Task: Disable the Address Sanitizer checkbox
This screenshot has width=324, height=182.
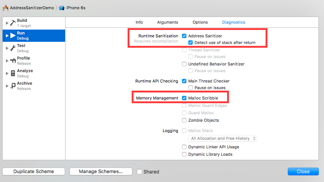Action: 184,36
